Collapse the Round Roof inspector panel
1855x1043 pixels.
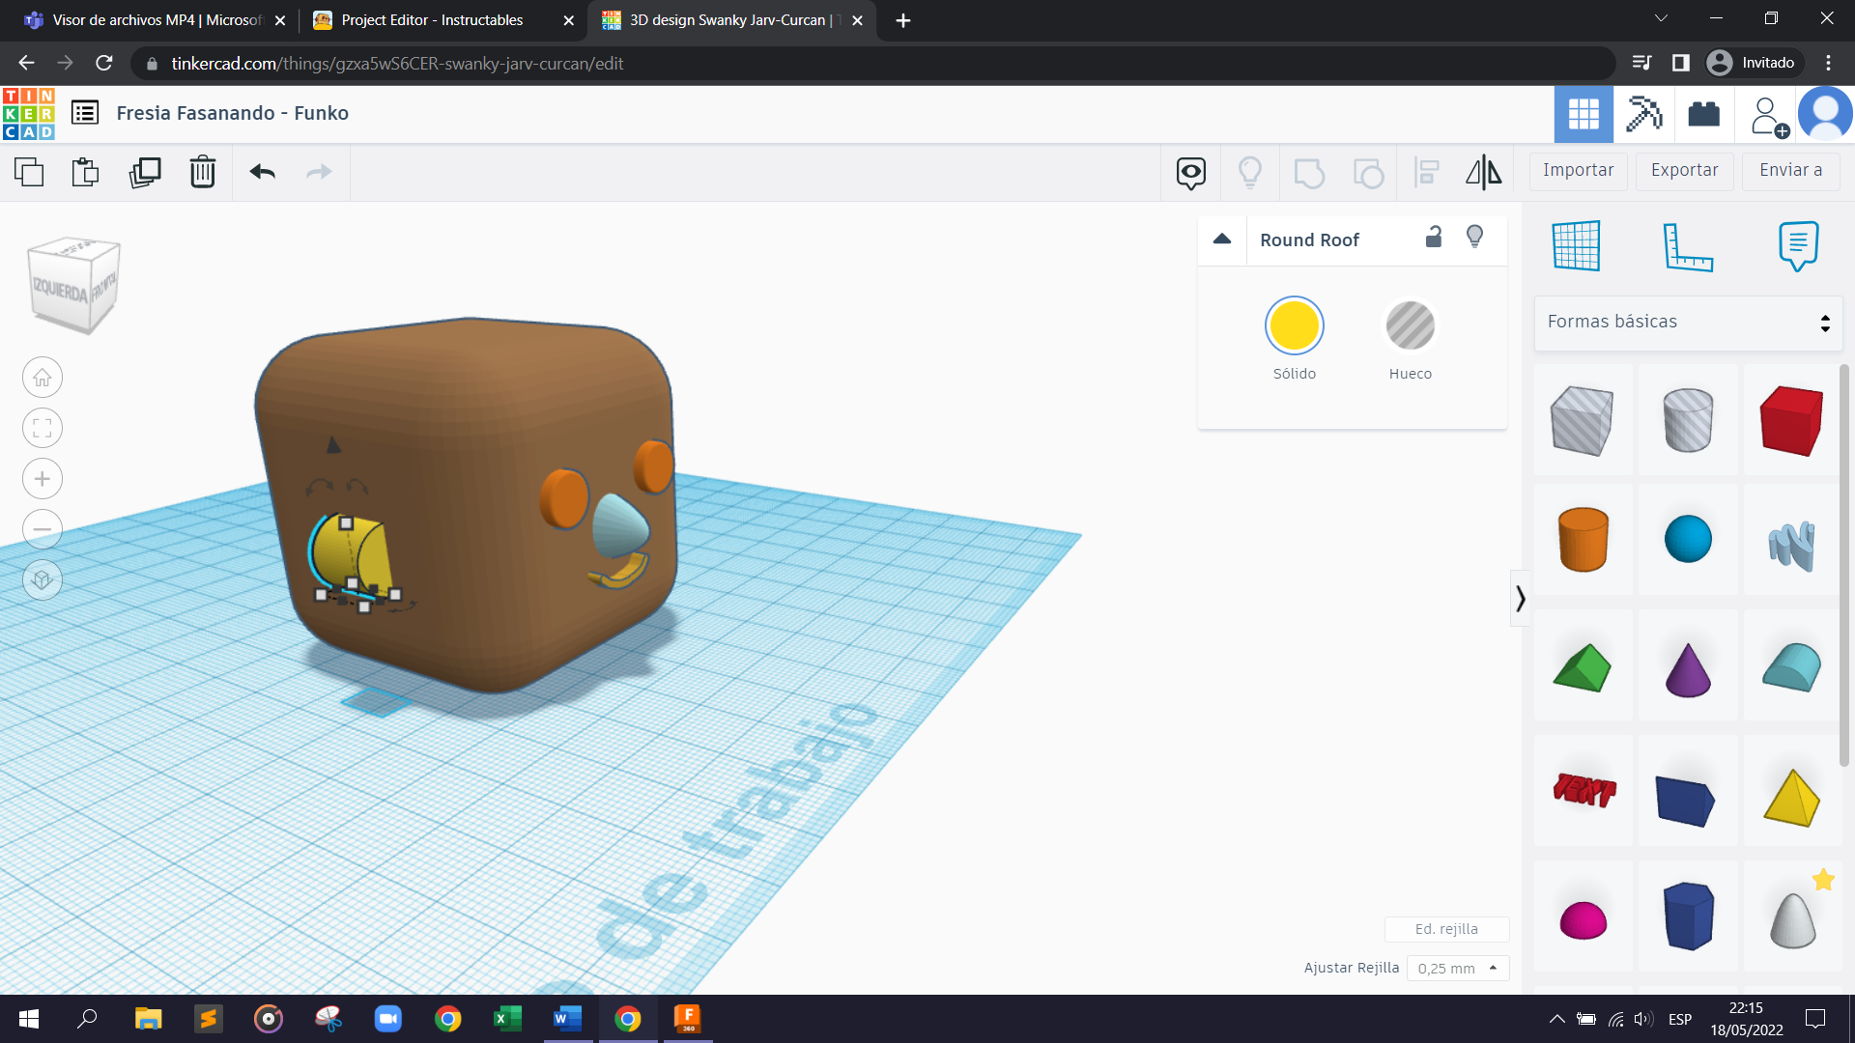(x=1222, y=239)
